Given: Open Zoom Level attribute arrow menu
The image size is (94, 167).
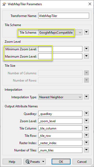Looking at the screenshot, I should click(87, 121).
